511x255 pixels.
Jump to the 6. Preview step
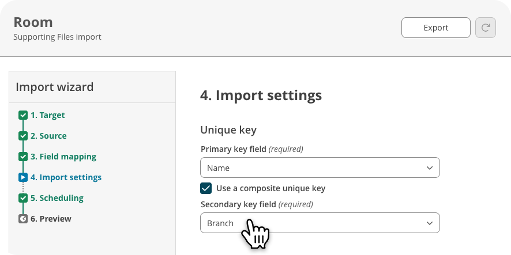pyautogui.click(x=51, y=219)
